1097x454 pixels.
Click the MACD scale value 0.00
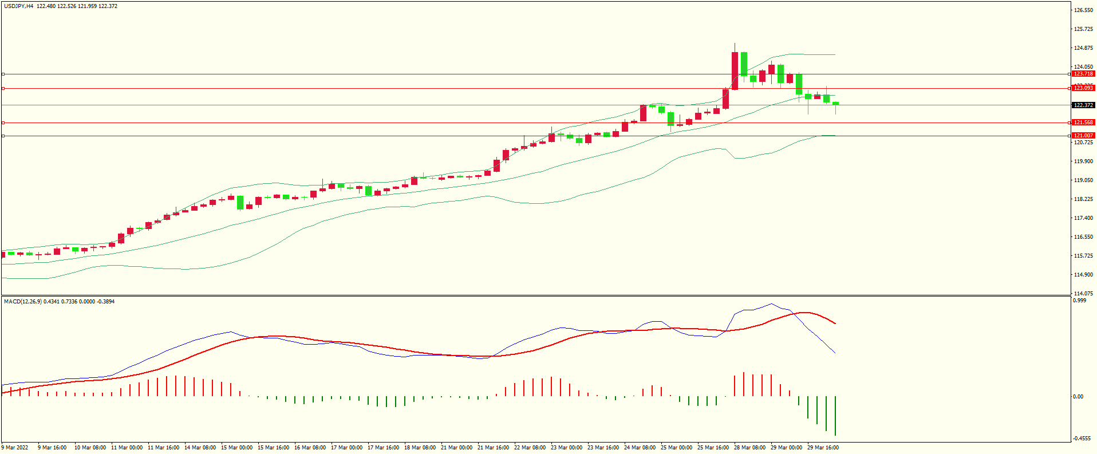(x=1078, y=397)
